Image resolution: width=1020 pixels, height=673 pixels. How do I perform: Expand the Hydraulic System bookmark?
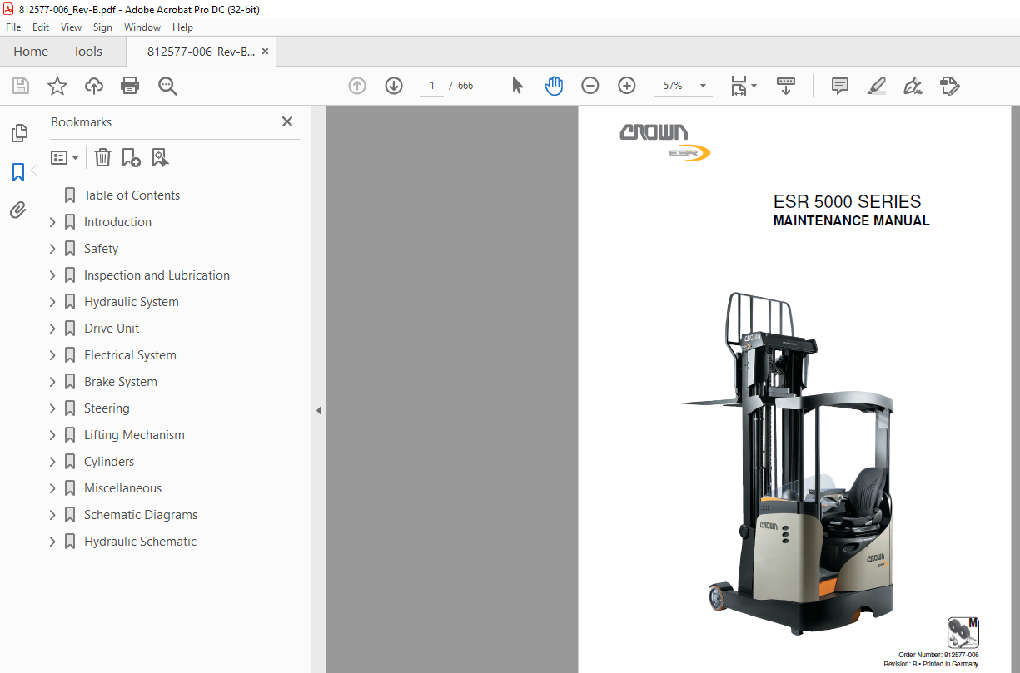(x=52, y=302)
